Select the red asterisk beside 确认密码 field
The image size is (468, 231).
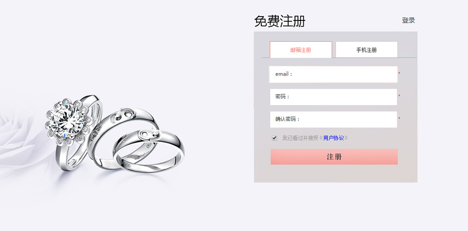[399, 119]
